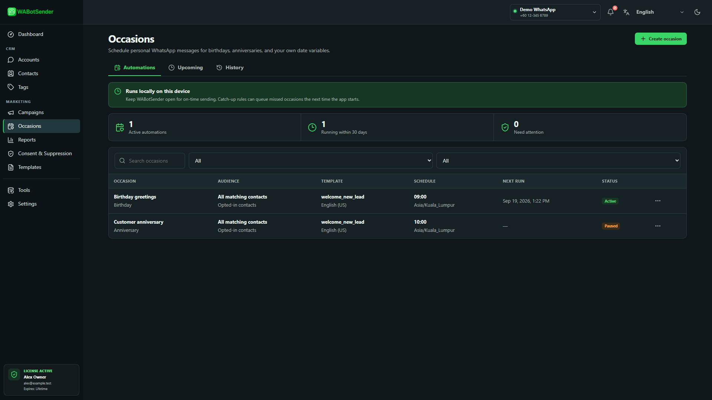Open the first All filter dropdown
712x400 pixels.
[x=311, y=161]
